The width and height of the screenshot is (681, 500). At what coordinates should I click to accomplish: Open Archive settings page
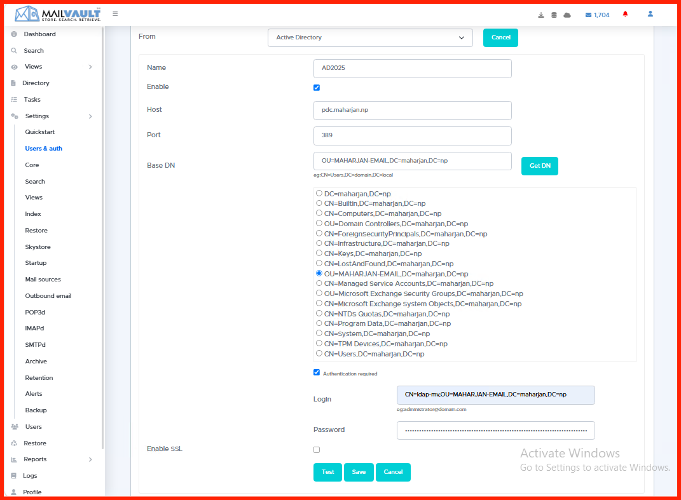point(36,361)
